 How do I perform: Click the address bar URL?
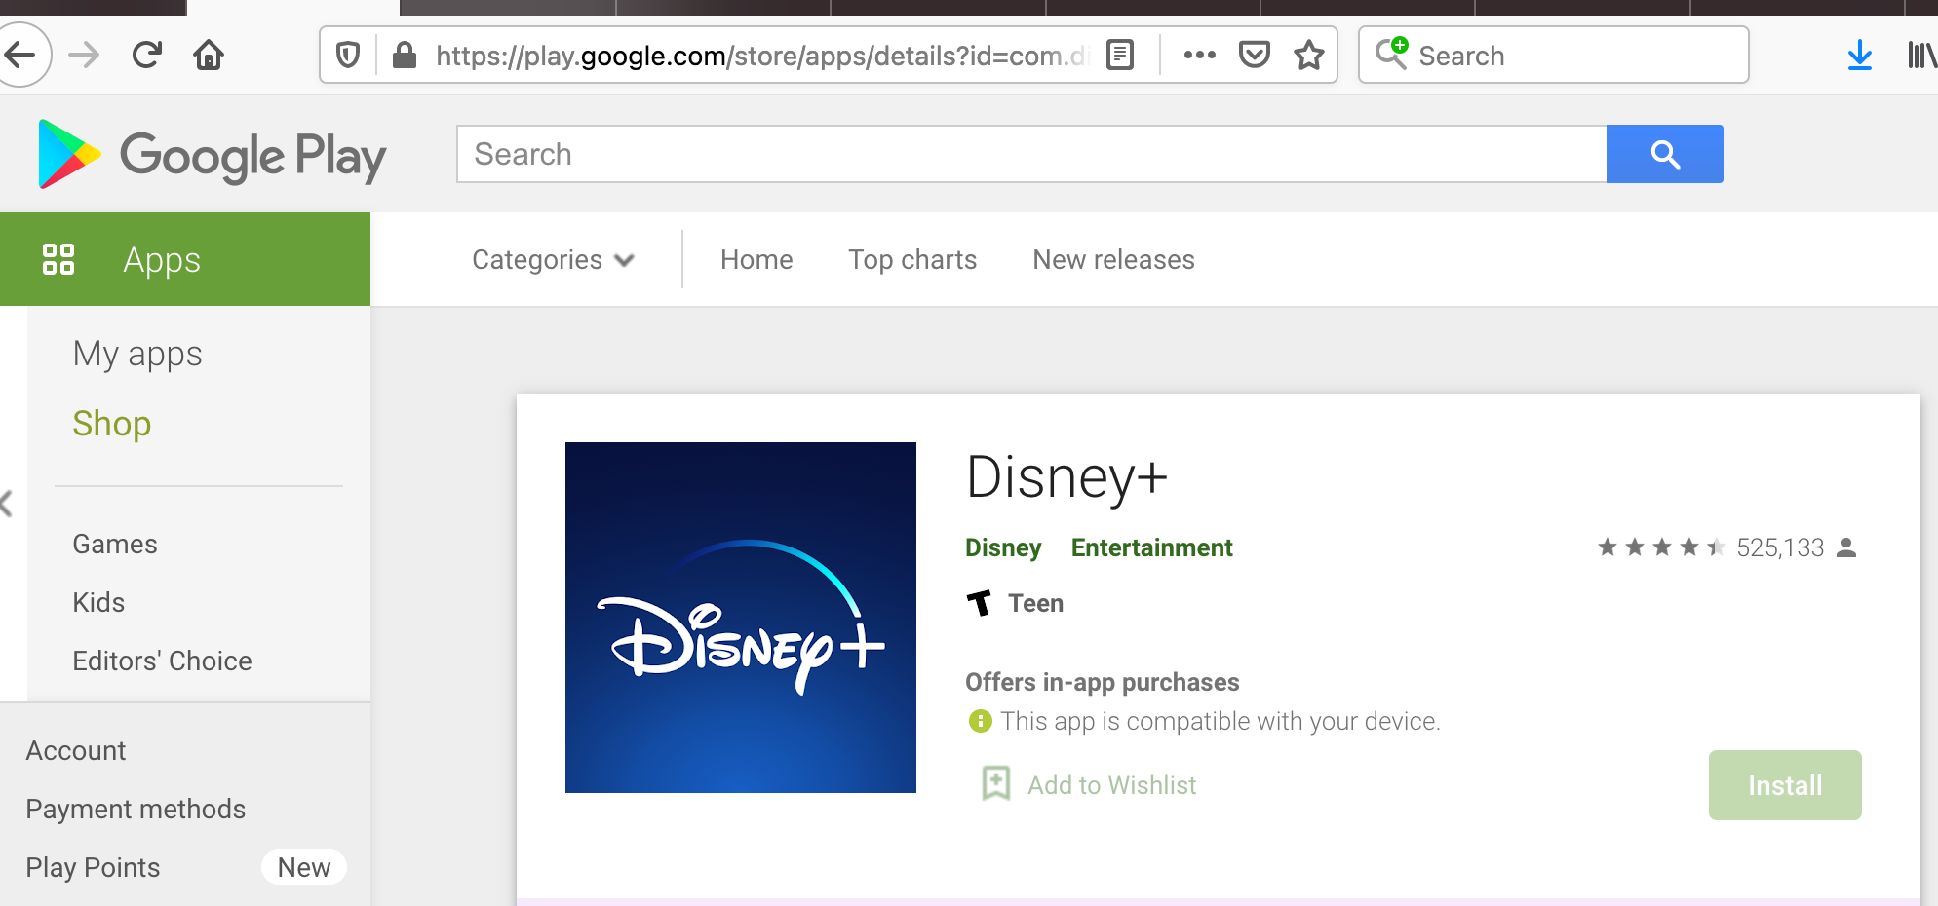tap(762, 56)
